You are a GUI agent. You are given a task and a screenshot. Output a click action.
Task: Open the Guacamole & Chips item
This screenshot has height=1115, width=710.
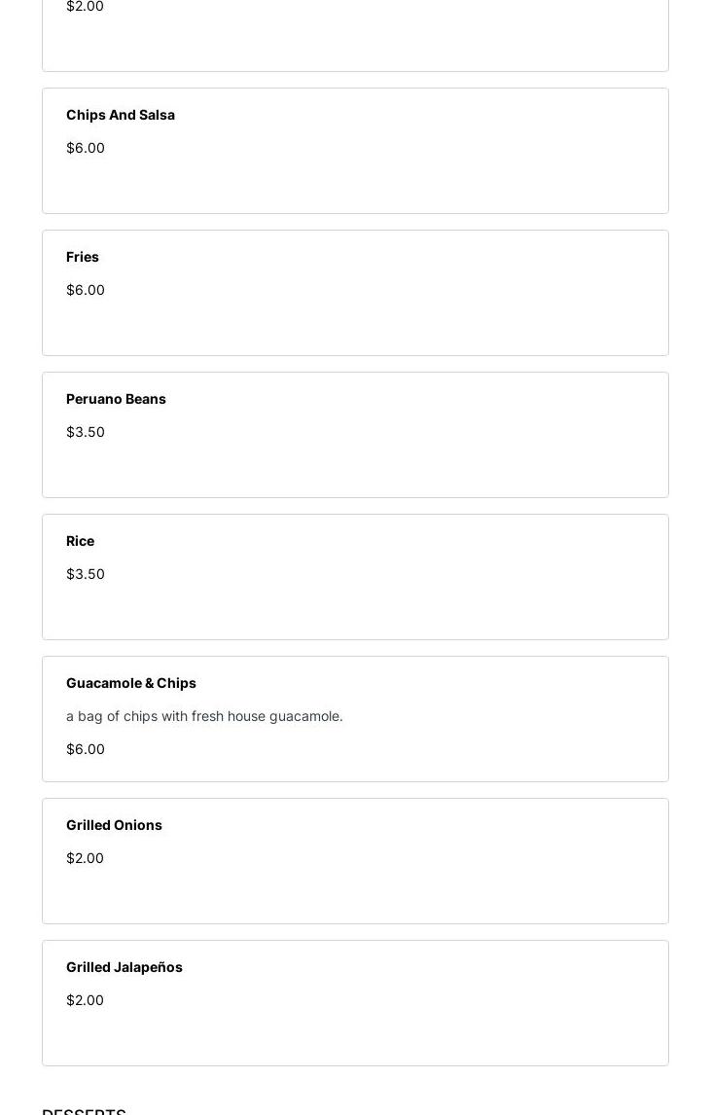pyautogui.click(x=131, y=683)
